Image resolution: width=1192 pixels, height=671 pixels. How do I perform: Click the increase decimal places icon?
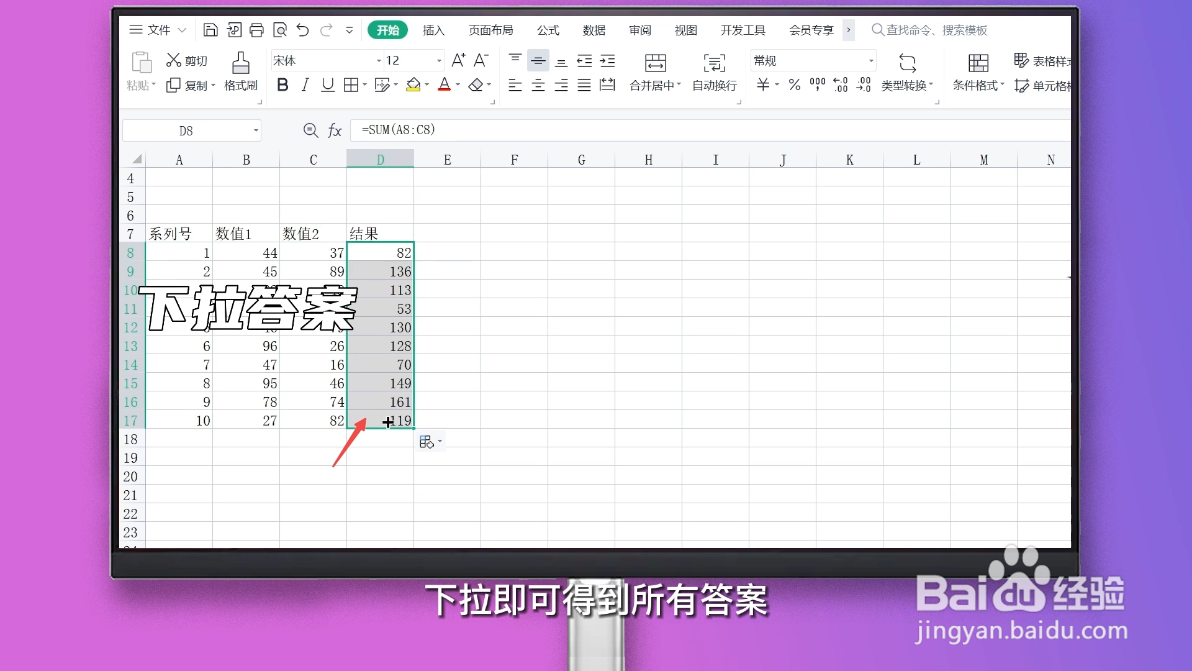click(840, 84)
